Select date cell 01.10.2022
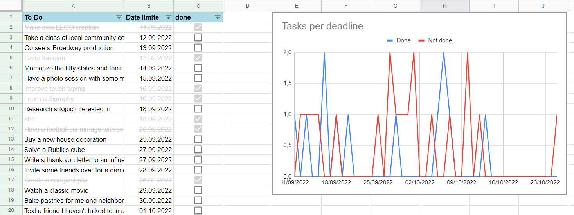Screen dimensions: 574x215 pyautogui.click(x=149, y=211)
